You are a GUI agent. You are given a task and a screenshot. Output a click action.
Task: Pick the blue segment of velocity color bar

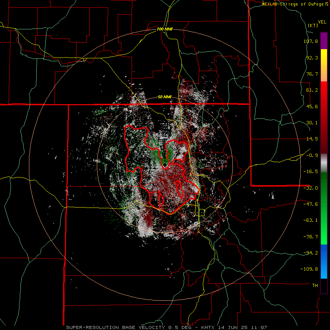324,261
